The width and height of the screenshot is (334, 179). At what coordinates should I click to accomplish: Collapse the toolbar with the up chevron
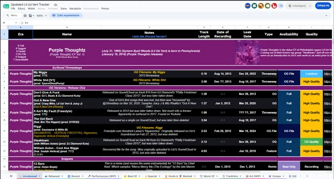pos(326,16)
